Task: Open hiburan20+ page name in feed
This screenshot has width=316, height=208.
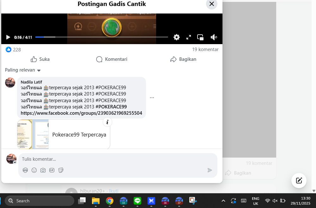Action: [93, 191]
